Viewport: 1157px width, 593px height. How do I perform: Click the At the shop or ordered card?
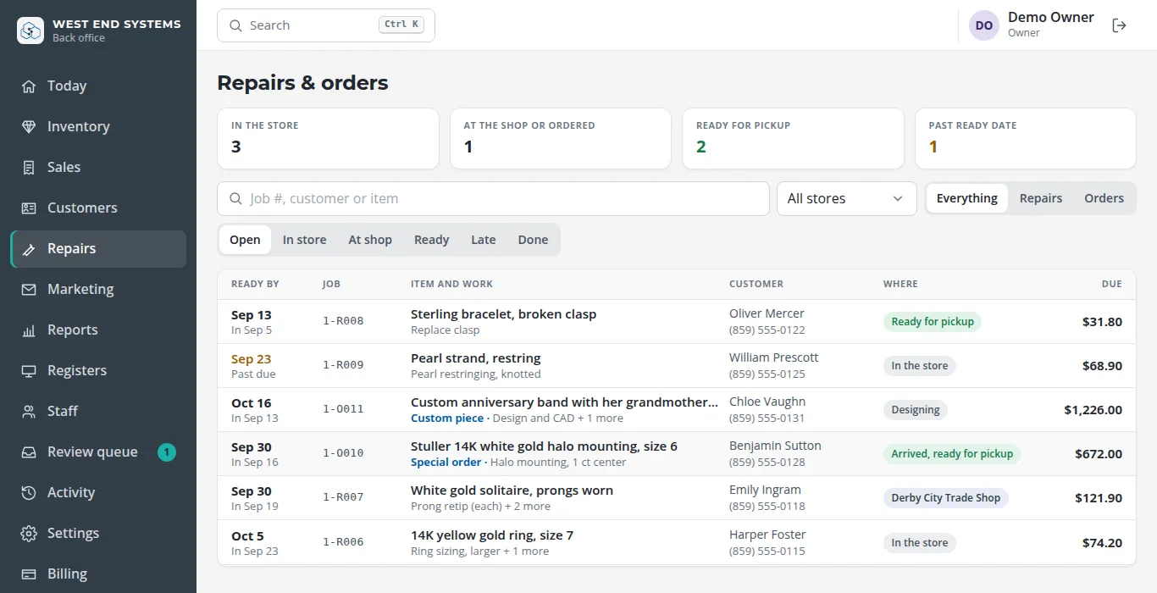click(x=560, y=138)
